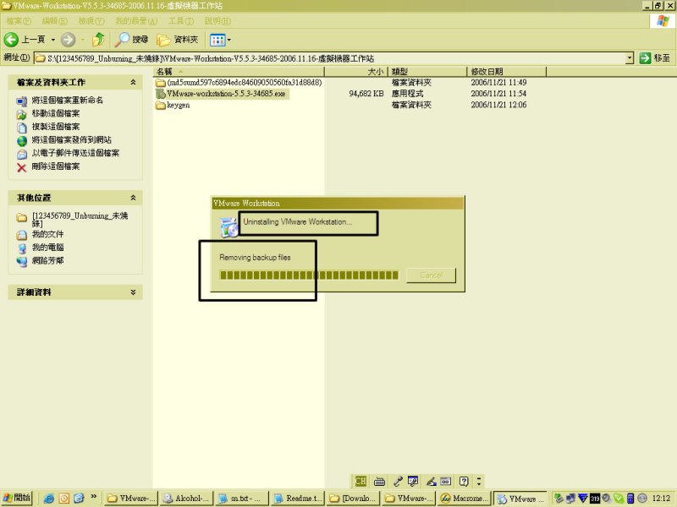Click 刪除這個檔案 delete link
The image size is (677, 507).
click(x=56, y=166)
